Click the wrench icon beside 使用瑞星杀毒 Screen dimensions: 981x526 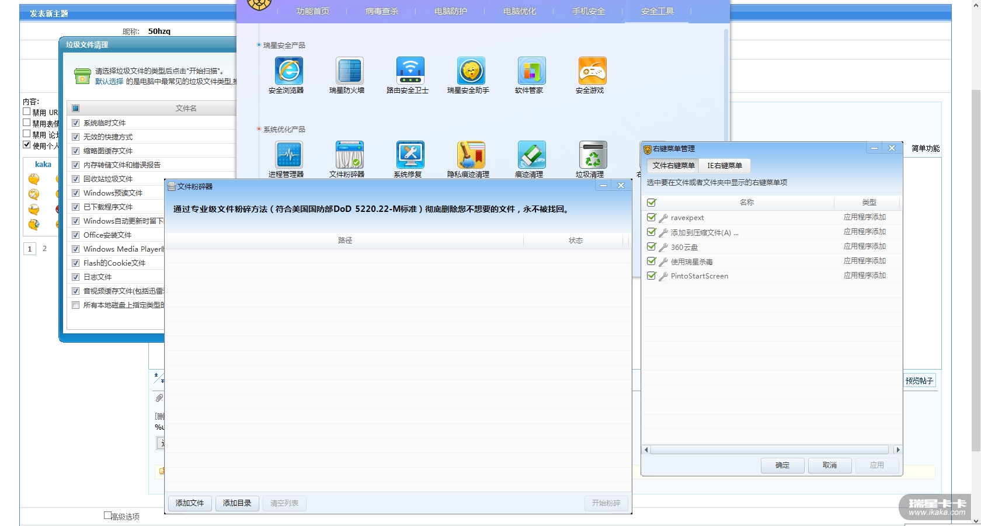(663, 262)
